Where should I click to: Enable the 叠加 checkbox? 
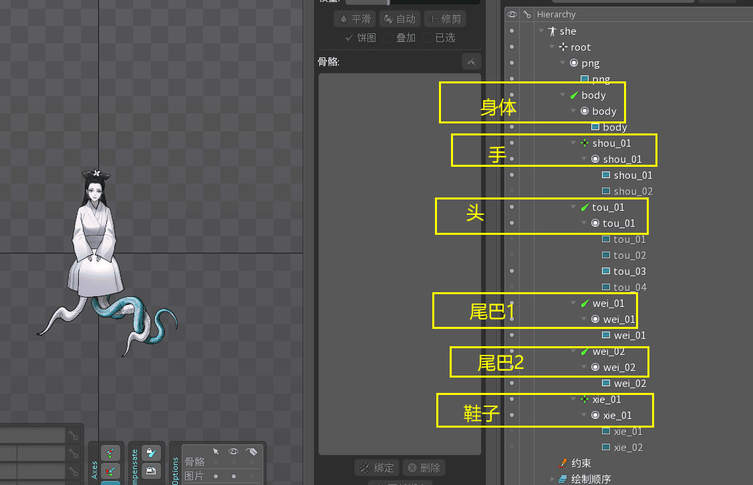pyautogui.click(x=389, y=38)
